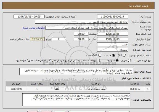Click the جزئیات اطلاعات نیاز header title
Screen dimensions: 159x112
139,6
